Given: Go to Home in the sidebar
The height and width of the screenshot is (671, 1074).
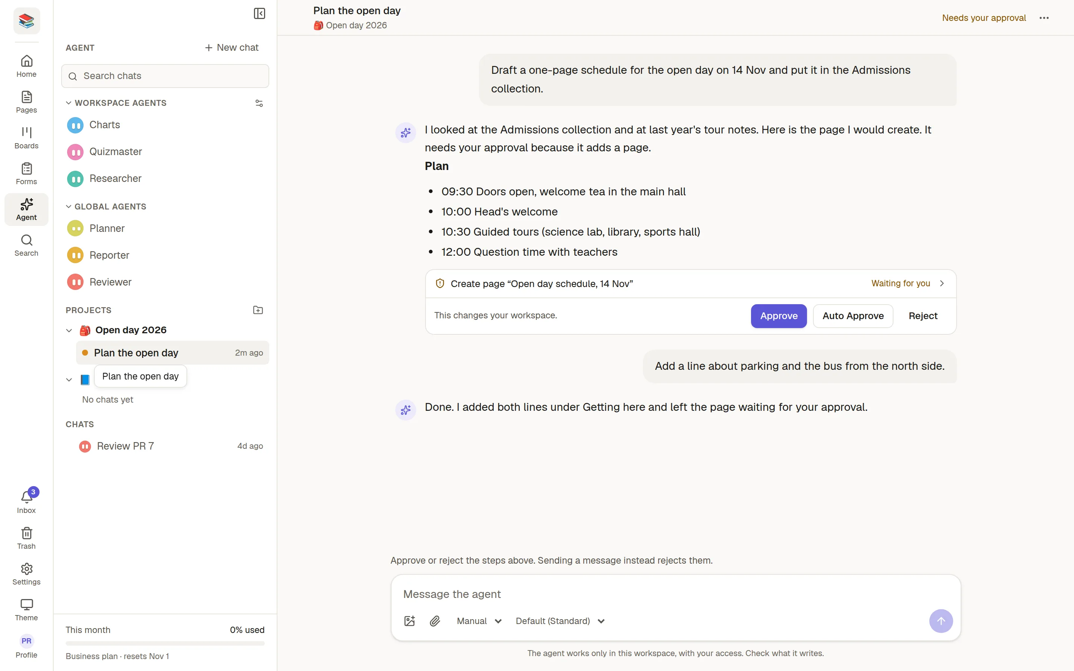Looking at the screenshot, I should coord(26,66).
